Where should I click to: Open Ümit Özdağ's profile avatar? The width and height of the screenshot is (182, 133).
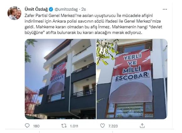pos(14,13)
